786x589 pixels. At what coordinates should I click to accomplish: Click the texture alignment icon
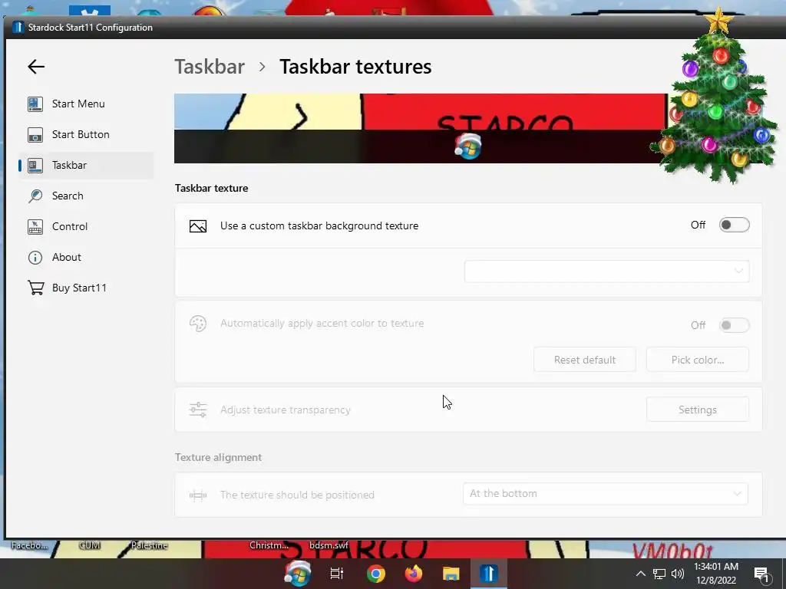[198, 495]
